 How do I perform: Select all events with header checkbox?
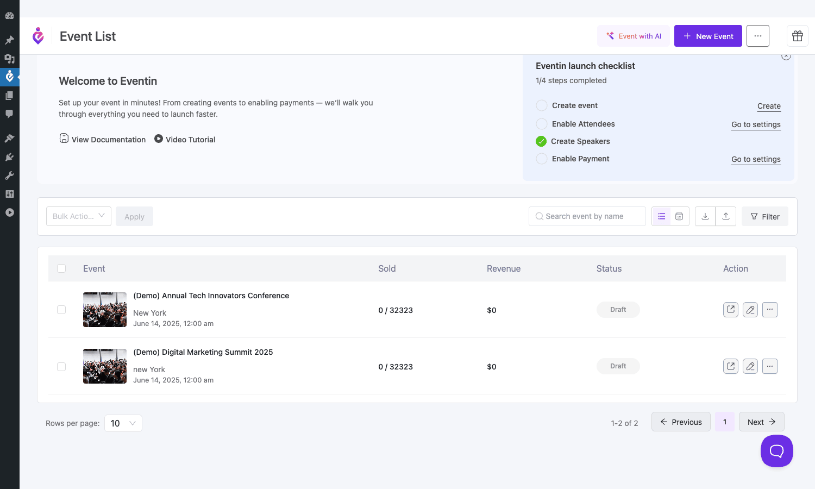pyautogui.click(x=61, y=268)
